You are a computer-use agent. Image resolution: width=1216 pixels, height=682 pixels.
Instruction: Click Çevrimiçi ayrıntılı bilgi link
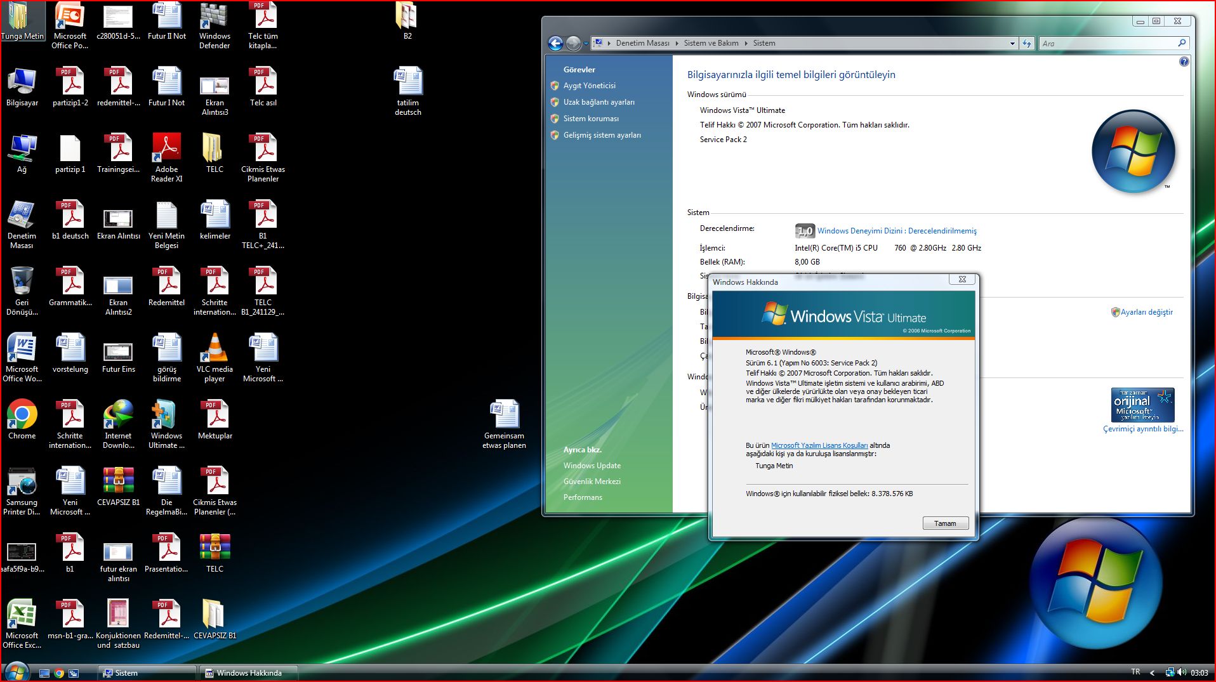click(x=1143, y=429)
